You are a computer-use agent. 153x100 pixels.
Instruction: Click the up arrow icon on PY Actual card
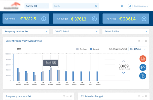[x=144, y=19]
